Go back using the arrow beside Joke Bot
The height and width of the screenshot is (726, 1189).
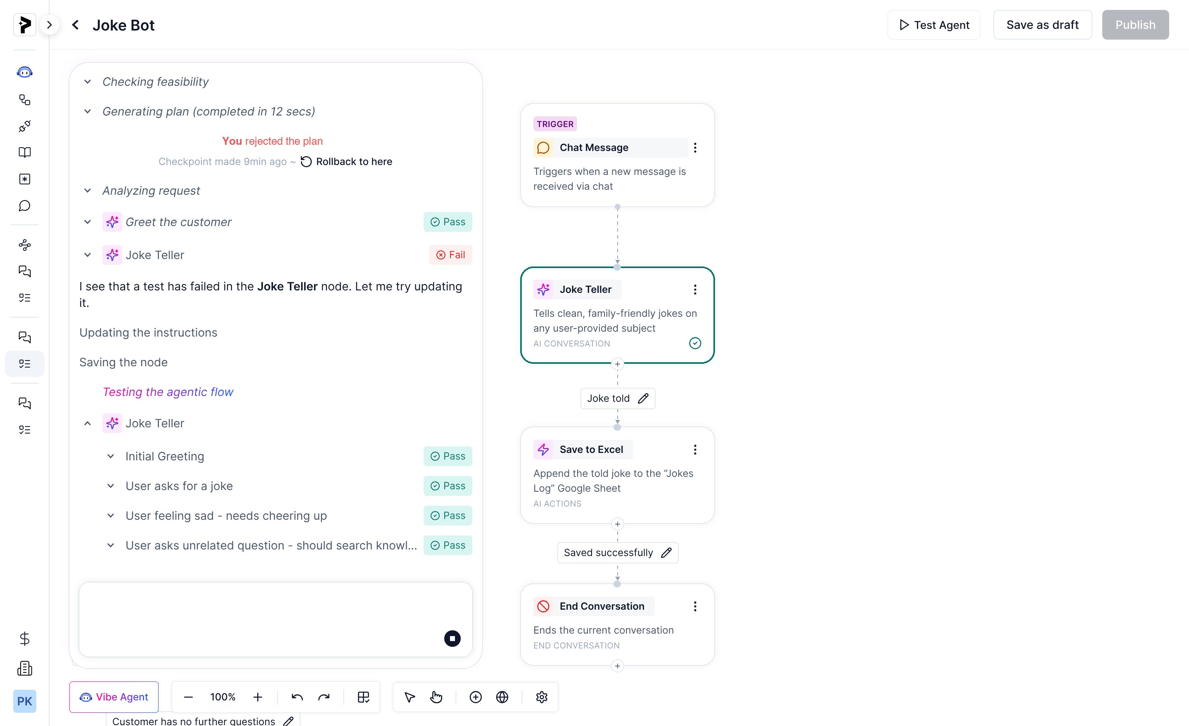(75, 25)
